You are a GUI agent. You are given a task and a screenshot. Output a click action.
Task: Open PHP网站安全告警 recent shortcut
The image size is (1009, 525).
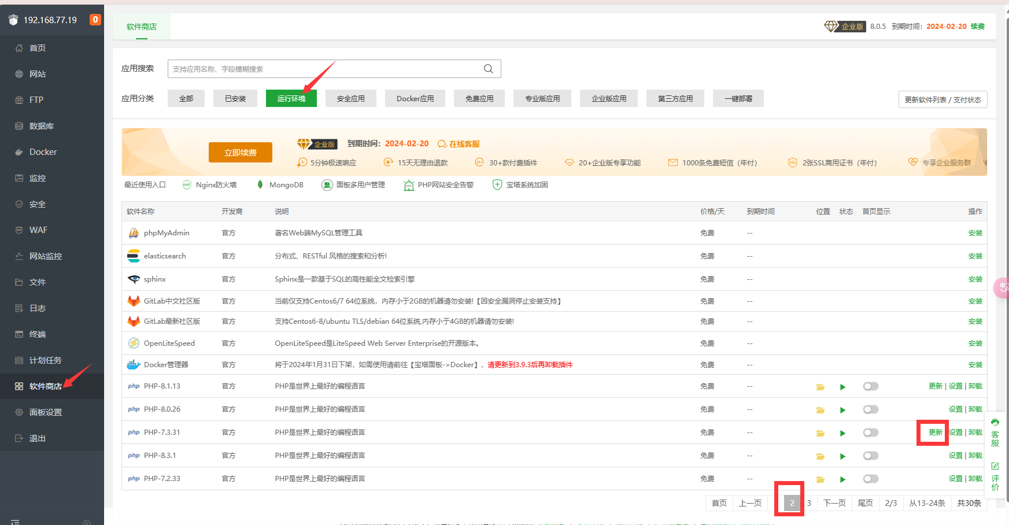[438, 185]
